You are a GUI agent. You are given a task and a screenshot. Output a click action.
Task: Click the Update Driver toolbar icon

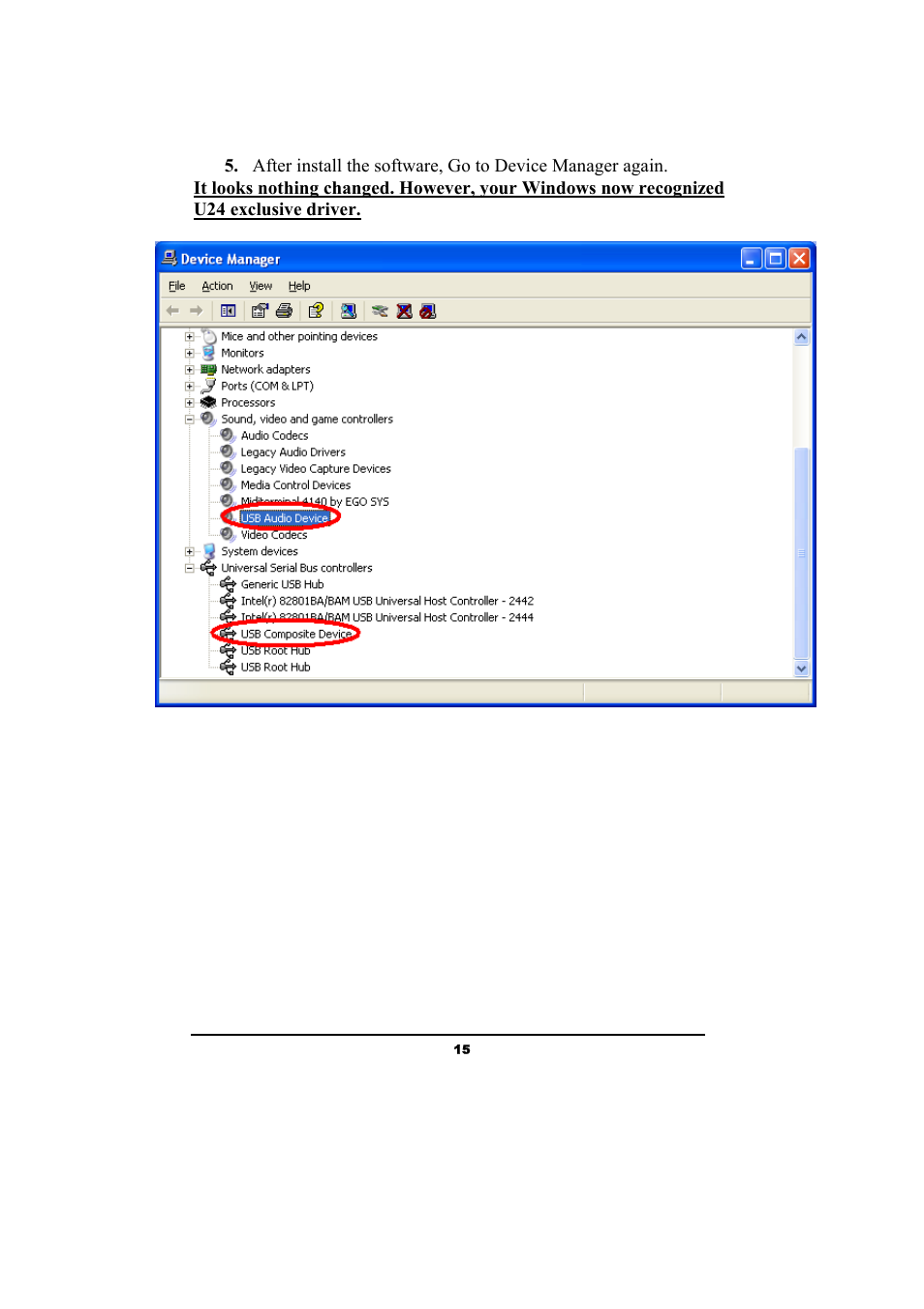[x=380, y=311]
